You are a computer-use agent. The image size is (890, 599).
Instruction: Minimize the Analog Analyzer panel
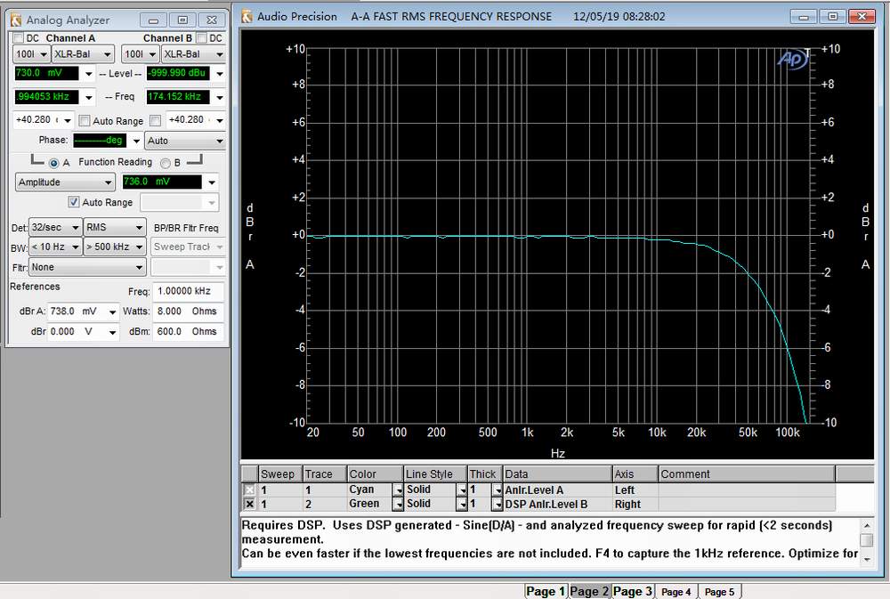tap(153, 20)
